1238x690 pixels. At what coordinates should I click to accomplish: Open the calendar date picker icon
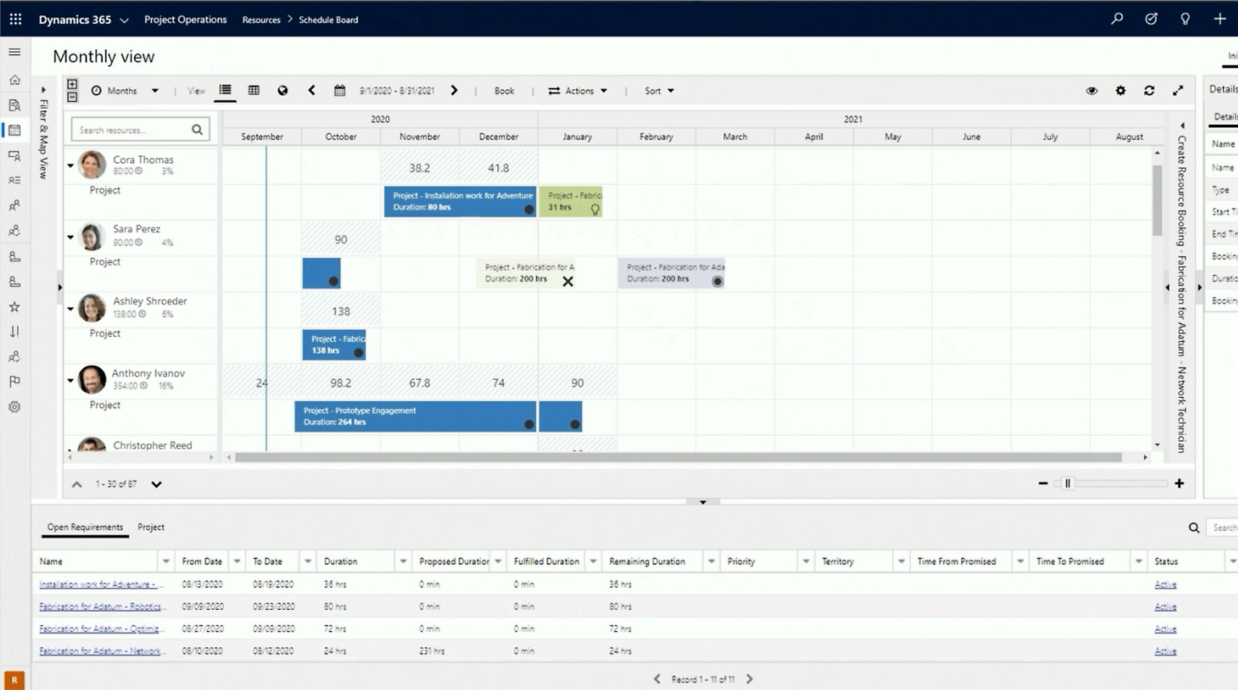coord(340,91)
